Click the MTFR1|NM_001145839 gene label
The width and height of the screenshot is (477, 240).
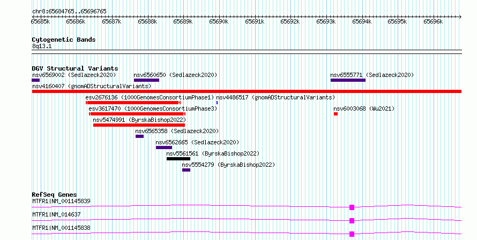point(61,201)
